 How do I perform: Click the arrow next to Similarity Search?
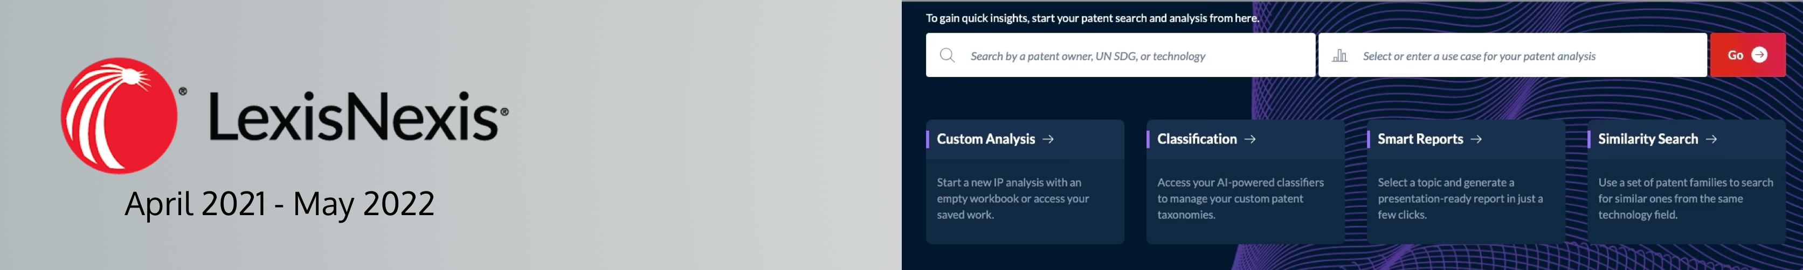coord(1711,139)
